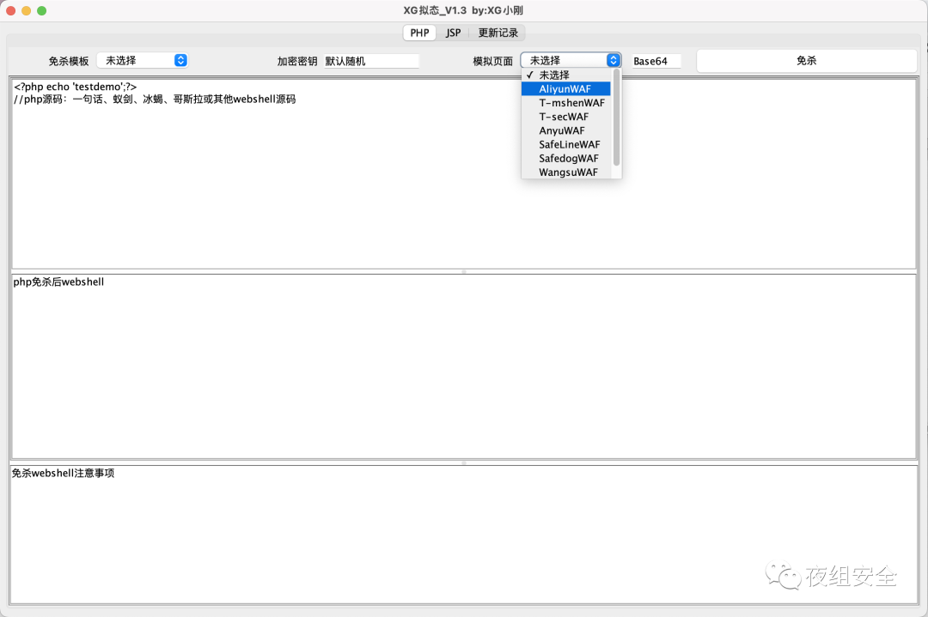Image resolution: width=928 pixels, height=617 pixels.
Task: Click the 模拟页面 dropdown arrow icon
Action: [x=614, y=60]
